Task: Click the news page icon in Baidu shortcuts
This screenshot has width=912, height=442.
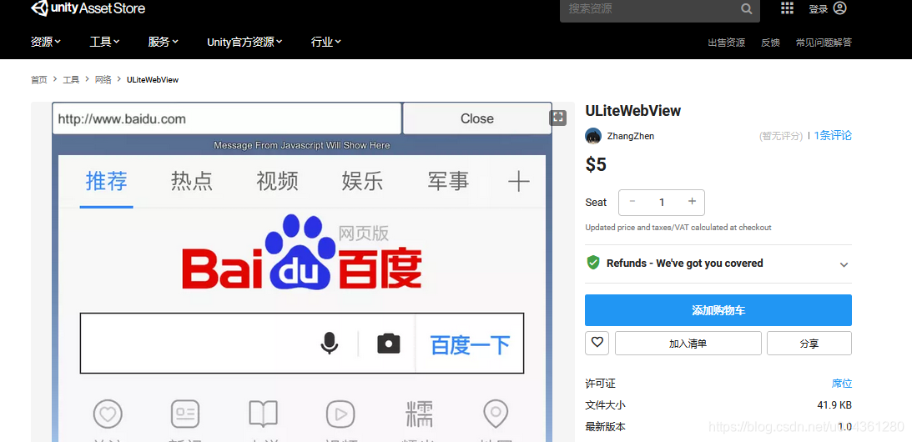Action: pyautogui.click(x=185, y=414)
